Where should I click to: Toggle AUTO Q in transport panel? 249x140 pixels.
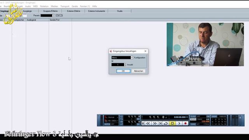pos(107,124)
